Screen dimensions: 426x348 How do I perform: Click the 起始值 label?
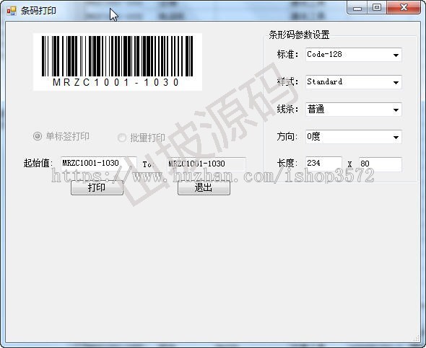pos(38,163)
